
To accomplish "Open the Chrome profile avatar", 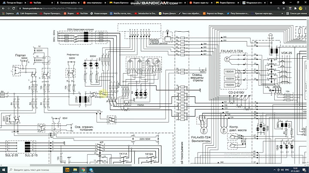I will coord(300,8).
